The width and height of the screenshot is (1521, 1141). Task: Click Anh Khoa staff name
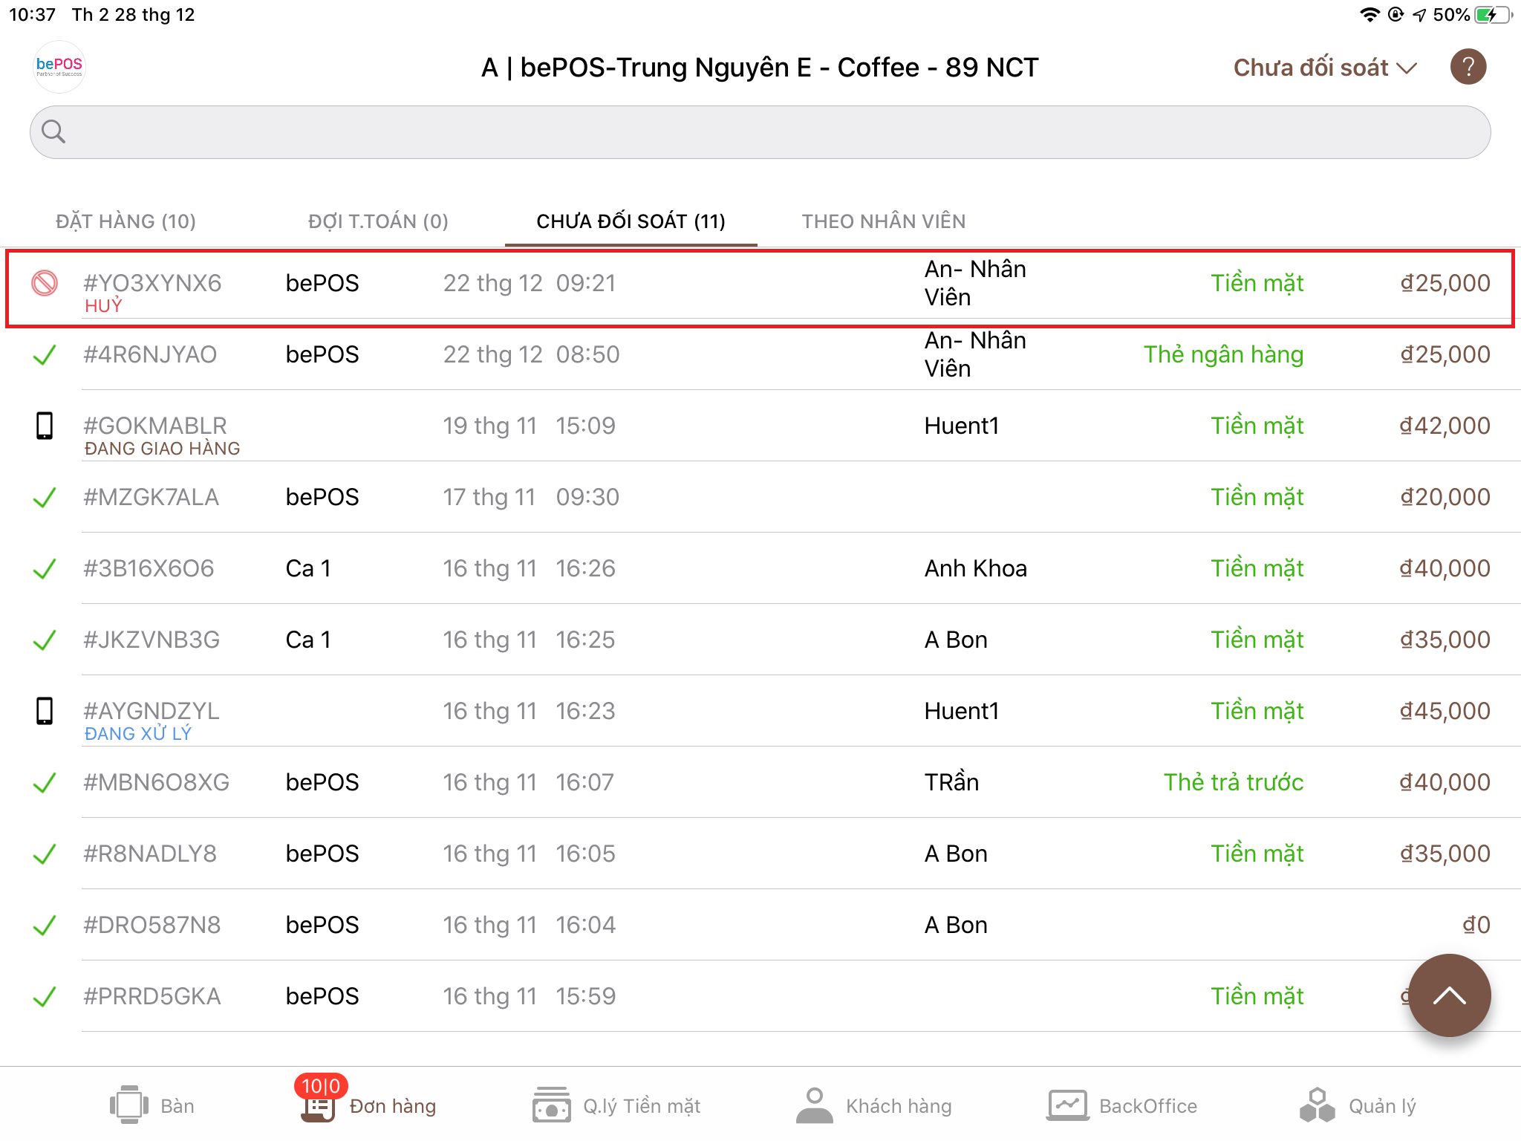975,568
